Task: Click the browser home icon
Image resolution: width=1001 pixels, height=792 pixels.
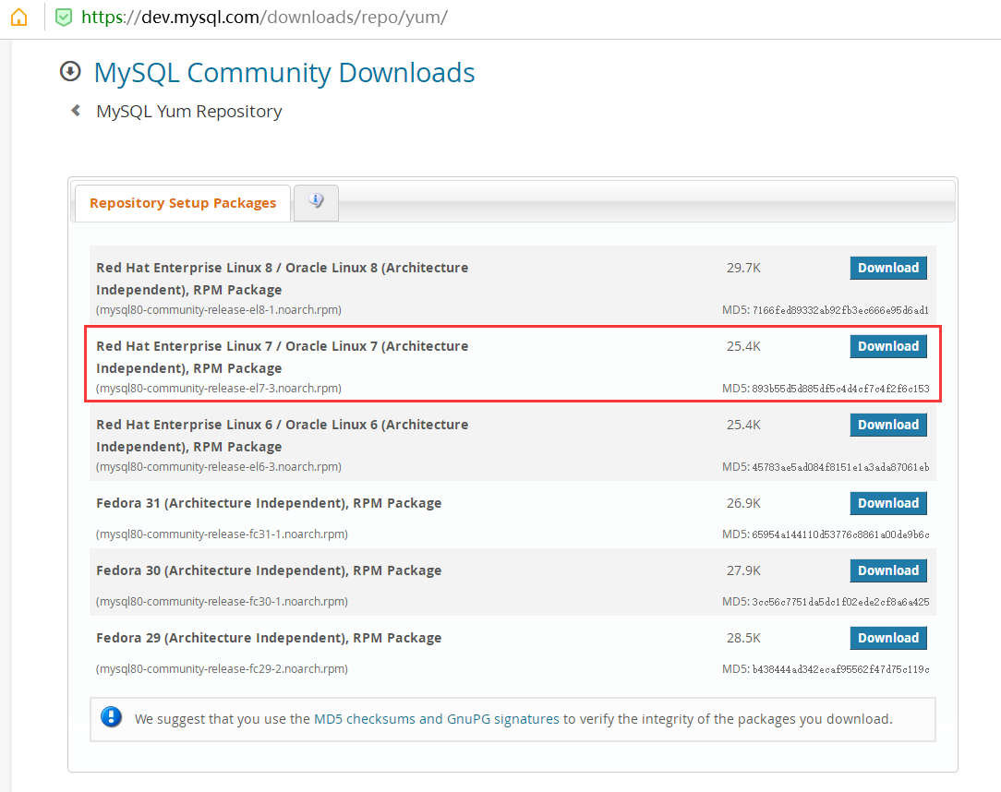Action: (x=19, y=17)
